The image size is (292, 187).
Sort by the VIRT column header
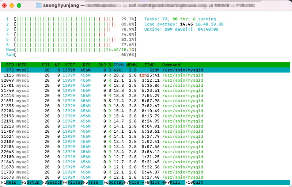click(x=70, y=65)
